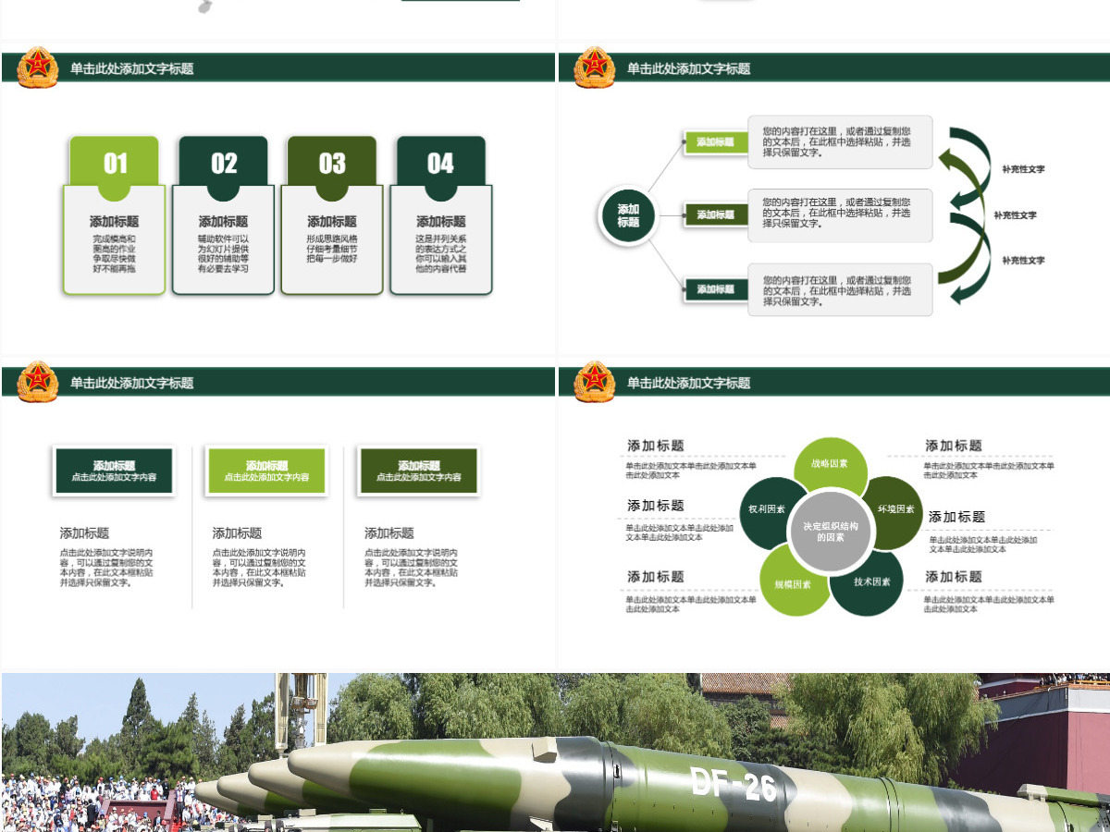Click the olive 添加标题 label on middle branch

point(716,214)
